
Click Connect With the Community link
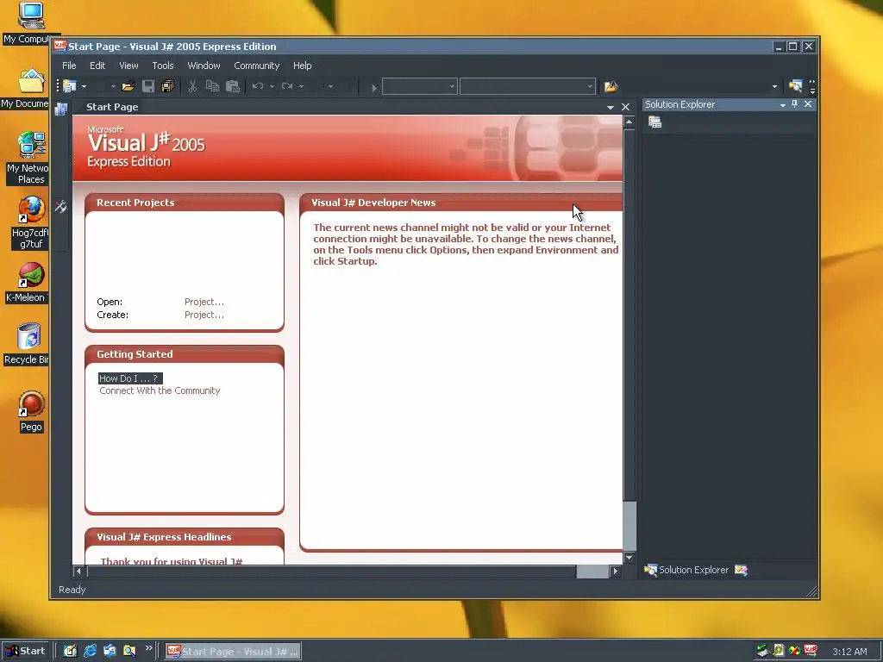160,390
